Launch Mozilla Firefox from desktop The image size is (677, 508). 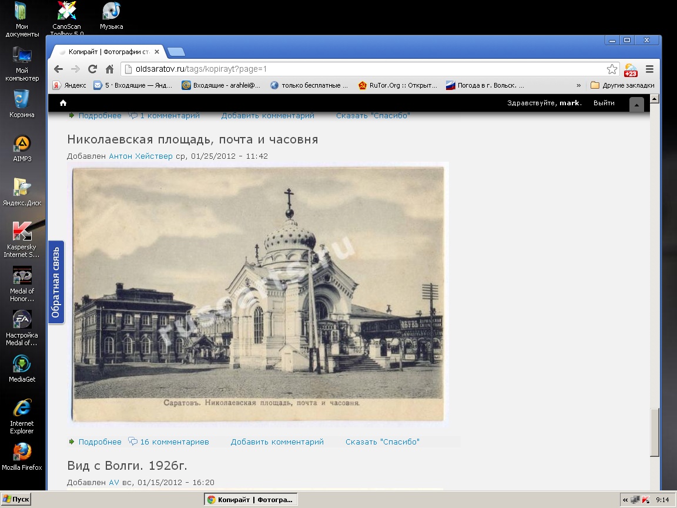click(22, 457)
